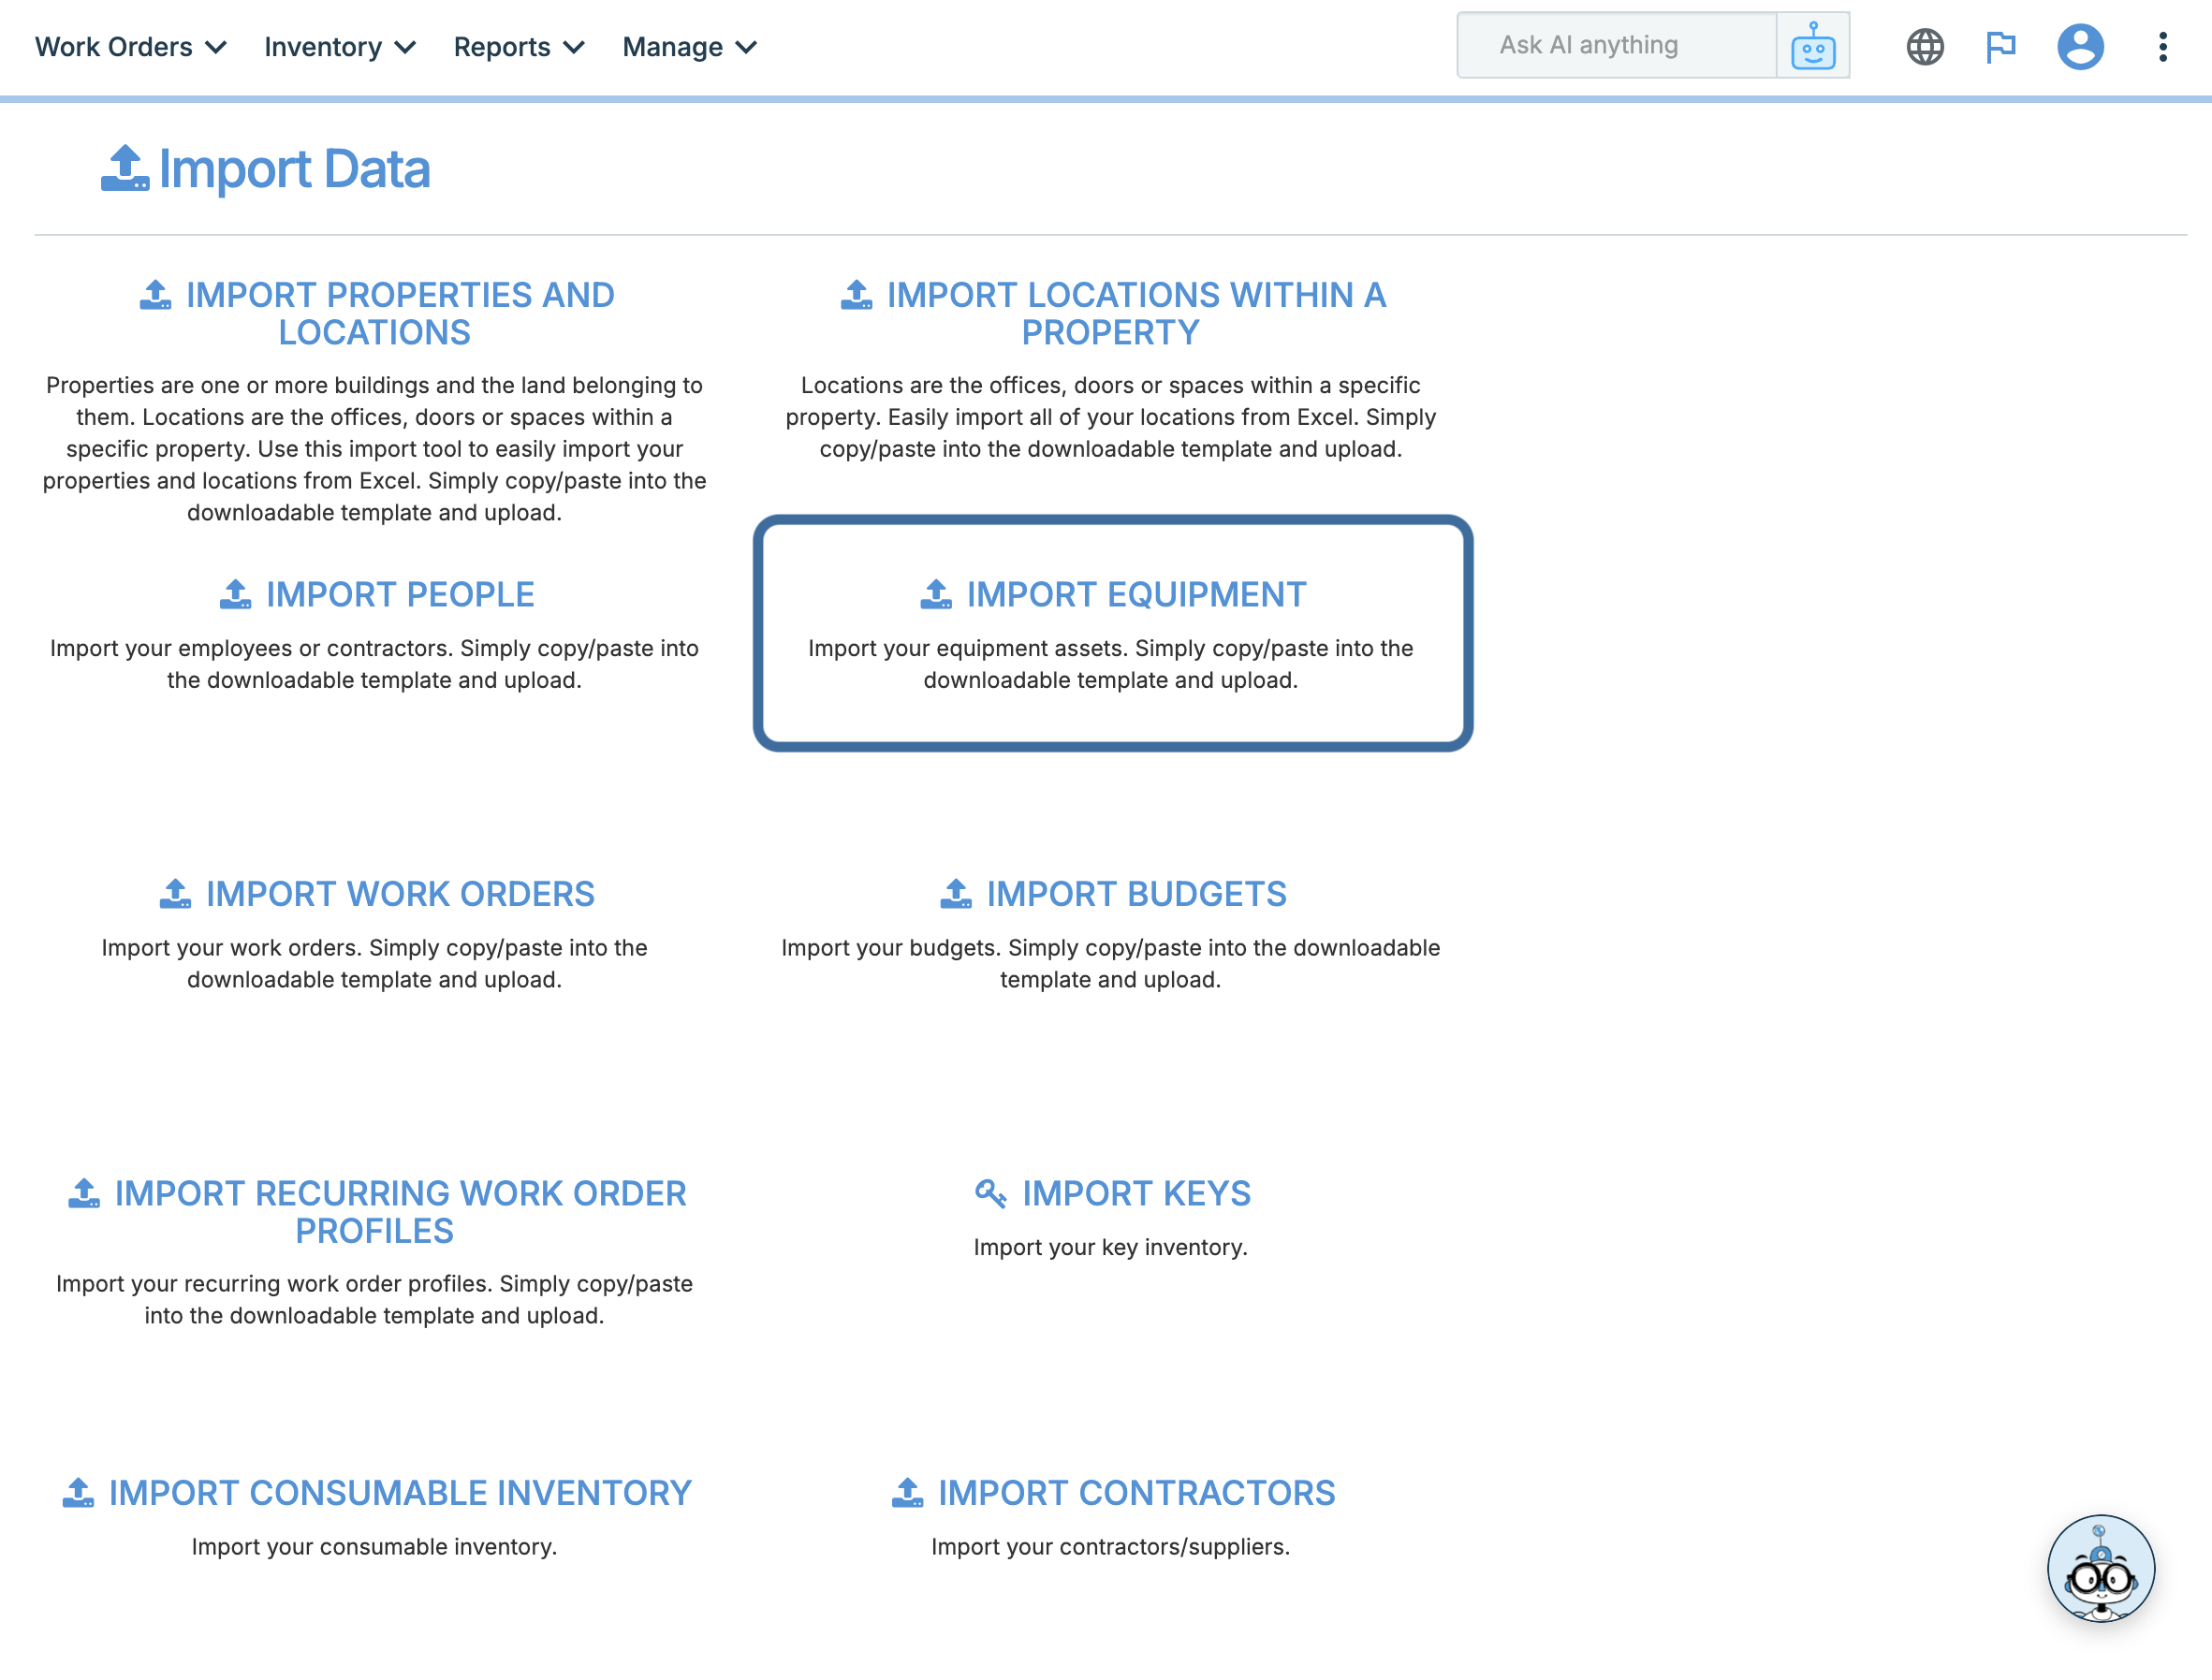The height and width of the screenshot is (1680, 2212).
Task: Click the AI robot assistant icon
Action: 1812,46
